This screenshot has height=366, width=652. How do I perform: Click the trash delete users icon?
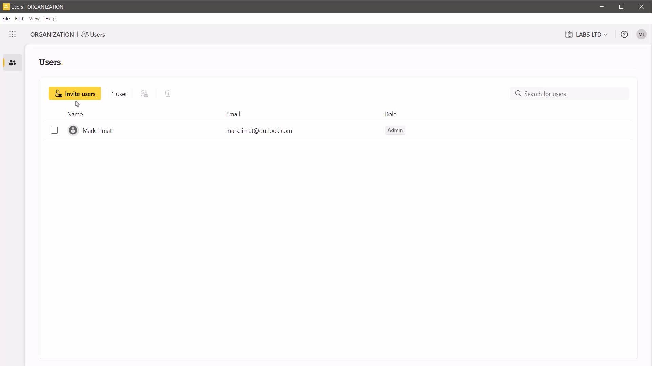pyautogui.click(x=168, y=94)
